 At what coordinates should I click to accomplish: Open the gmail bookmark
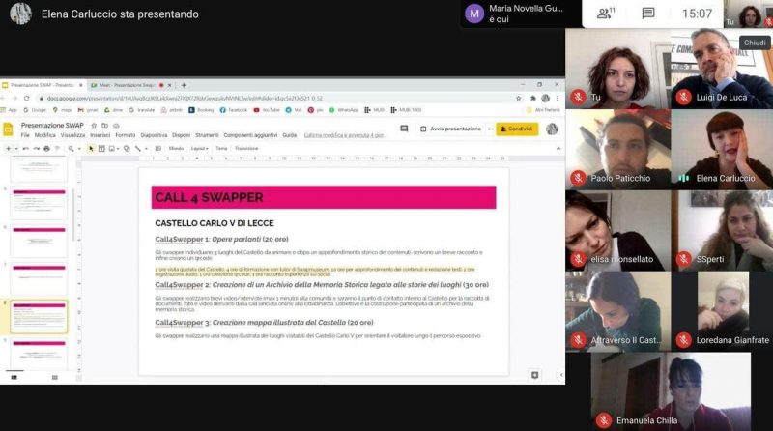point(88,110)
